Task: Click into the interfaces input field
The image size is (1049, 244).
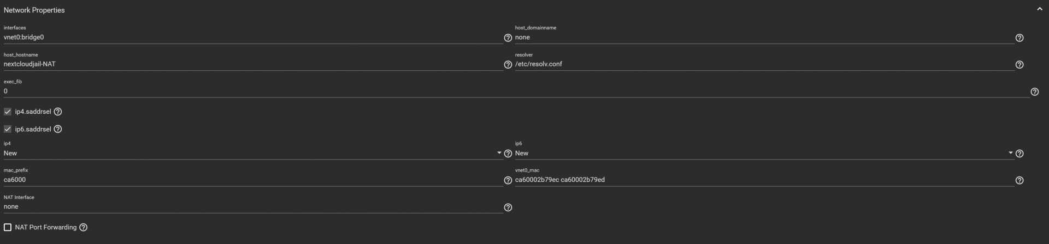Action: 251,38
